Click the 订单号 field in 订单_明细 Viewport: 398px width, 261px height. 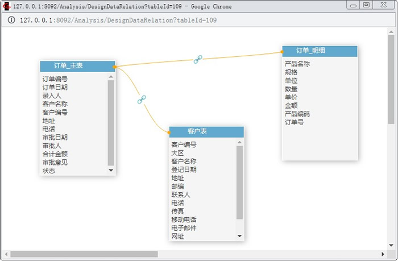[x=294, y=122]
